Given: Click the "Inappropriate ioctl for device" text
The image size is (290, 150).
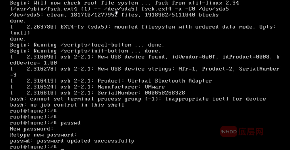Looking at the screenshot, I should (216, 99).
